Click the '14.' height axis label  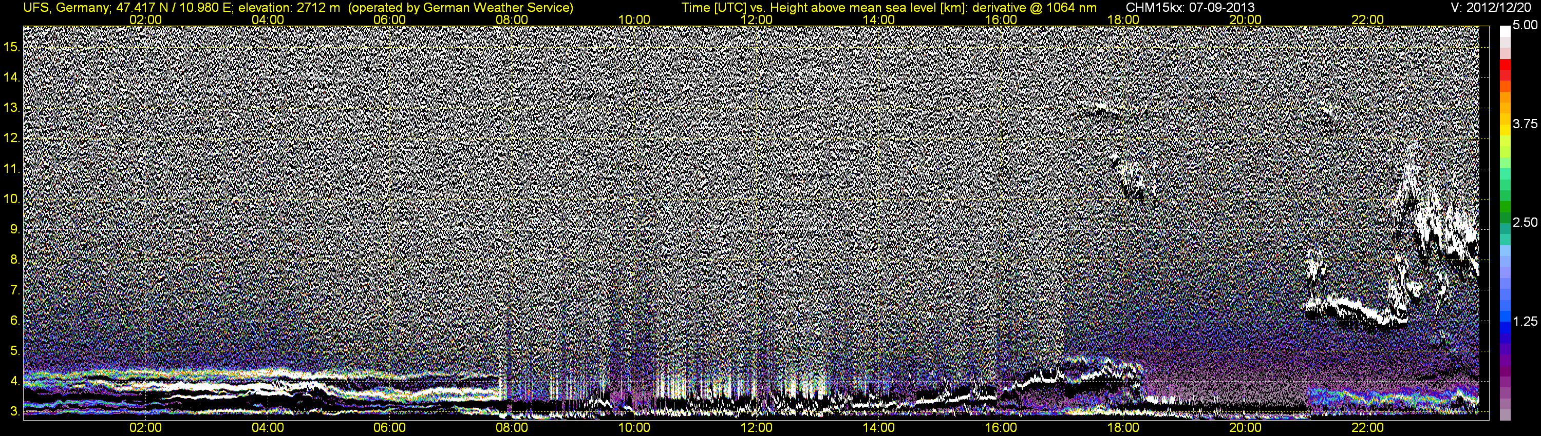pos(12,77)
